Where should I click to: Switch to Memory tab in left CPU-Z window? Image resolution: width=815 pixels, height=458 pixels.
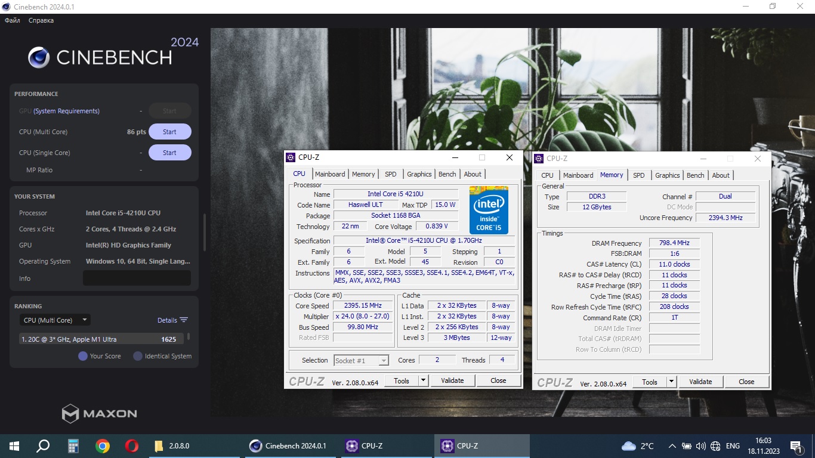tap(363, 174)
